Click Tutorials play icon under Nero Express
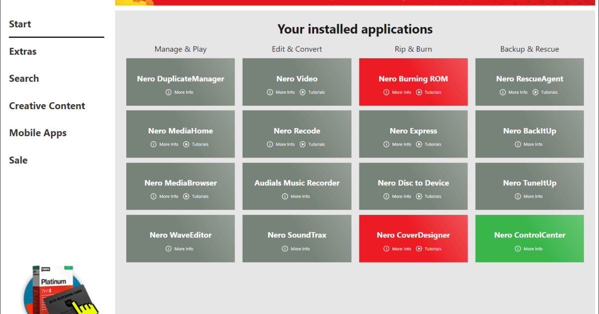 [419, 145]
